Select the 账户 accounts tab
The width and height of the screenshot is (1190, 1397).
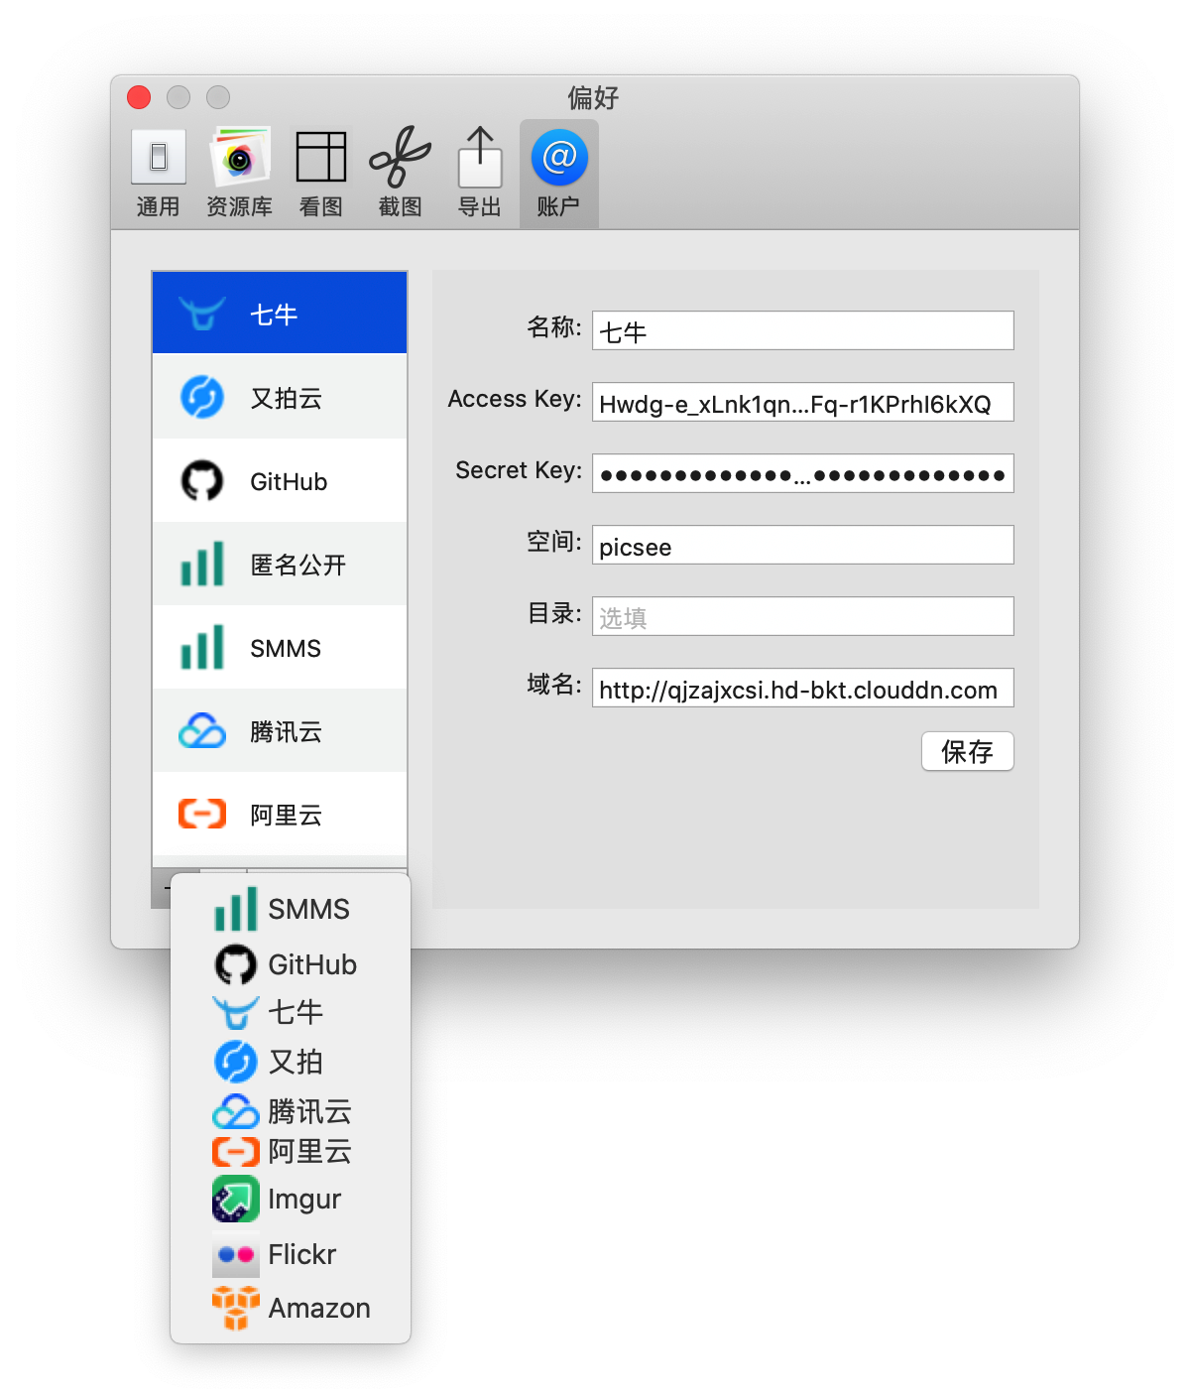click(x=558, y=174)
